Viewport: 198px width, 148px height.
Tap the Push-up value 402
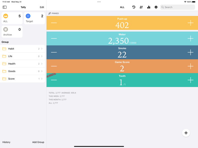(x=122, y=25)
